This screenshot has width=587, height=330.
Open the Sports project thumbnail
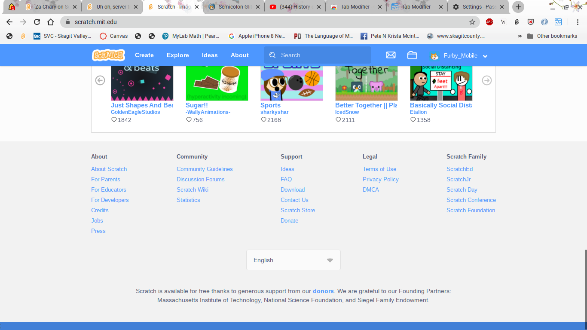tap(292, 83)
